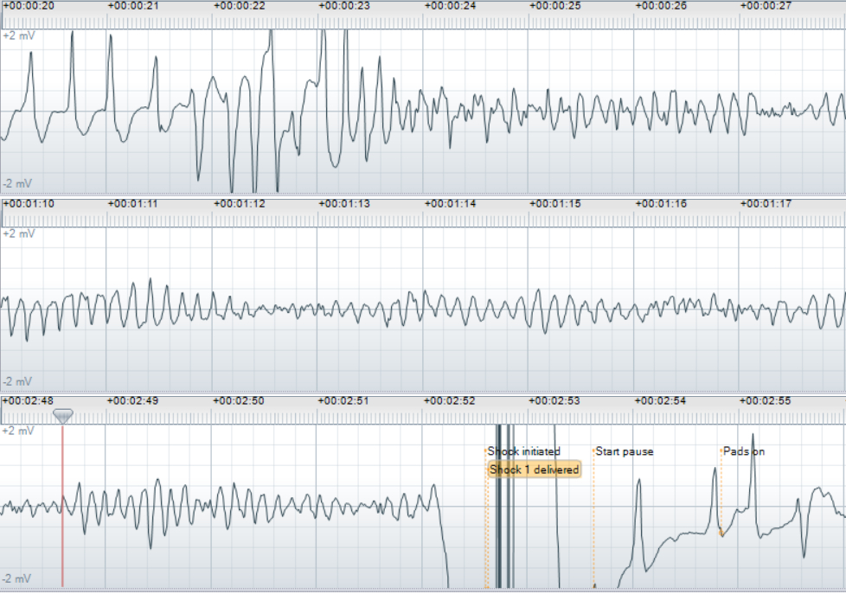Viewport: 846px width, 594px height.
Task: Select the +00:00:27 timestamp on top ruler
Action: tap(766, 6)
